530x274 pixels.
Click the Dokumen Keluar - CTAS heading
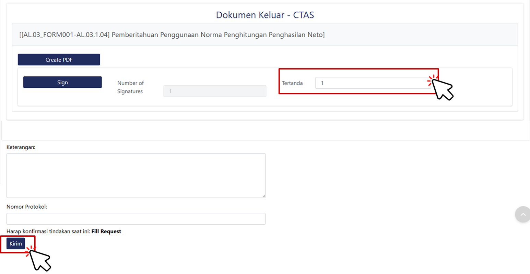pyautogui.click(x=265, y=15)
